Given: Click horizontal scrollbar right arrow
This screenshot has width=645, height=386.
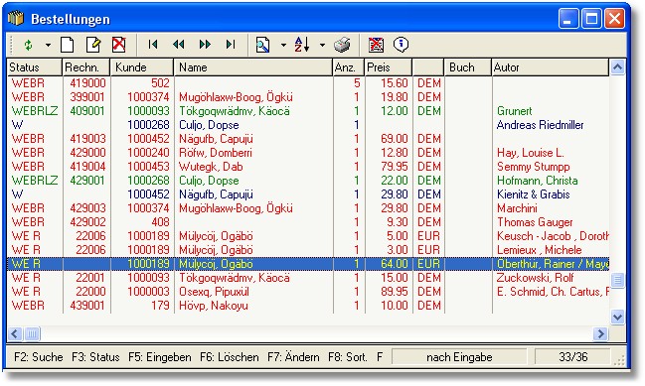Looking at the screenshot, I should coord(601,333).
